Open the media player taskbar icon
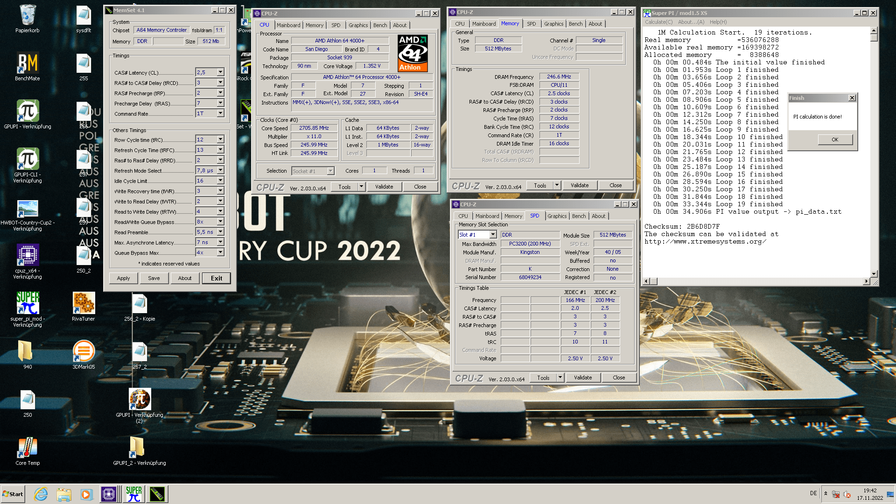The image size is (896, 504). coord(86,494)
